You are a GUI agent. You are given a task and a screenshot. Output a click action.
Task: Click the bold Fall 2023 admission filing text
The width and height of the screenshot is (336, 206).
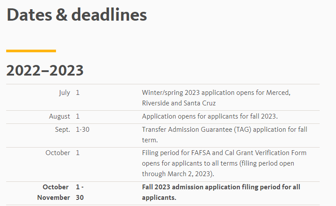click(x=221, y=192)
